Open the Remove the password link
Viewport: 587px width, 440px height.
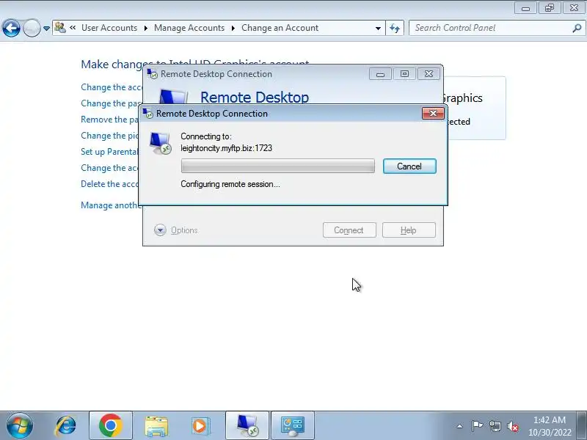coord(109,120)
